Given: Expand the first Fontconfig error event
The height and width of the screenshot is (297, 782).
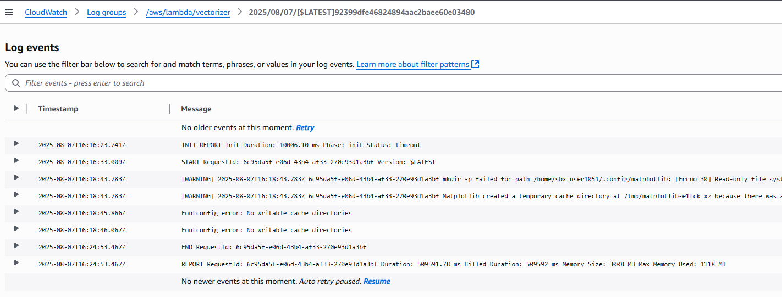Looking at the screenshot, I should pos(16,212).
